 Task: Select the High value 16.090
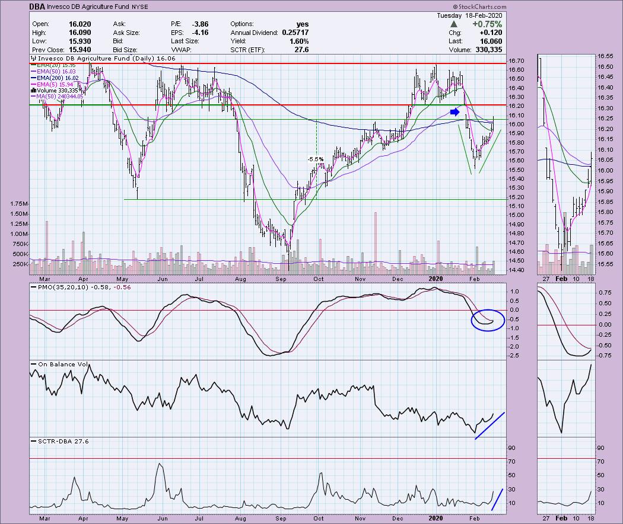pos(80,33)
